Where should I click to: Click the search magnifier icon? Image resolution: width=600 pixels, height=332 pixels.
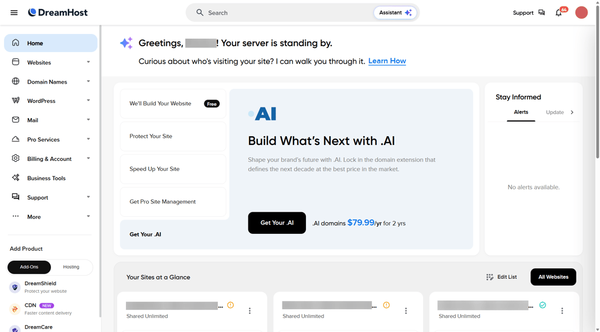[x=199, y=13]
